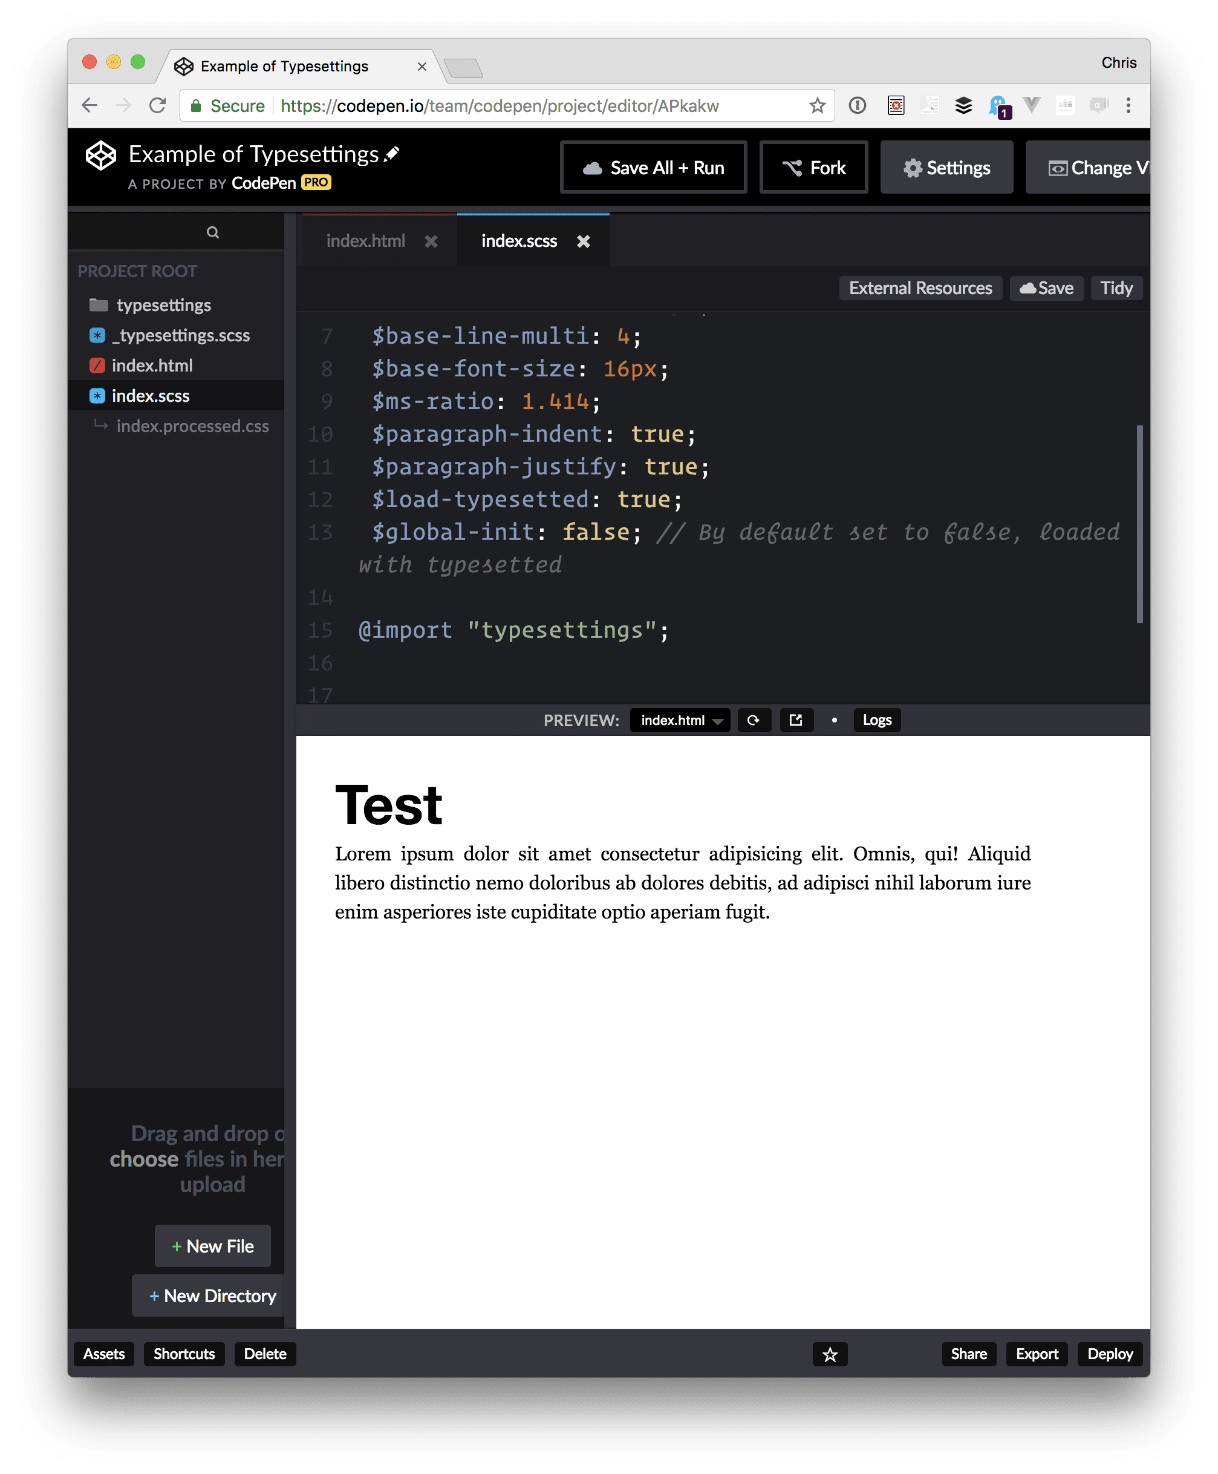
Task: Open Chrome three-dot menu
Action: point(1128,106)
